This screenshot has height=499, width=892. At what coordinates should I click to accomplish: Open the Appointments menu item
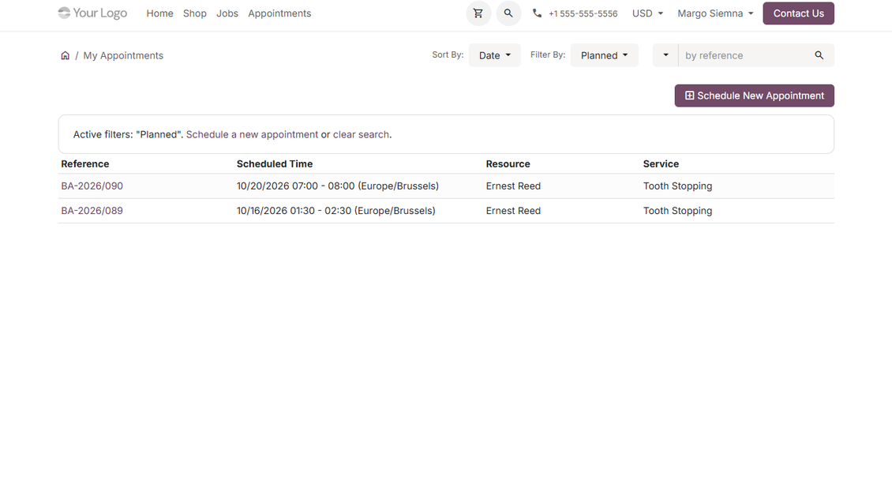(x=279, y=13)
